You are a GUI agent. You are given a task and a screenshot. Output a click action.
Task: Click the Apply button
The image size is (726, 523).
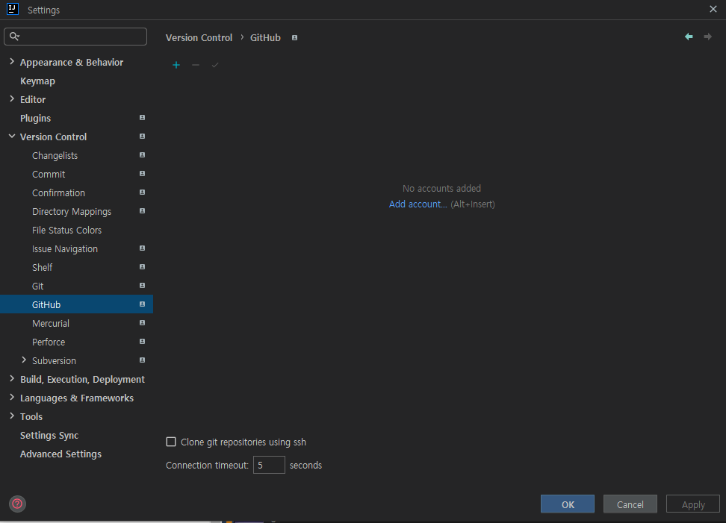coord(692,504)
